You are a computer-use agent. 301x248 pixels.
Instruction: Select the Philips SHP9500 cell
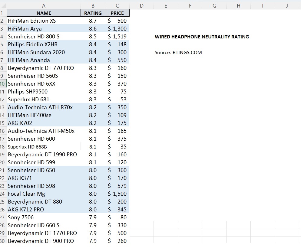coord(44,91)
